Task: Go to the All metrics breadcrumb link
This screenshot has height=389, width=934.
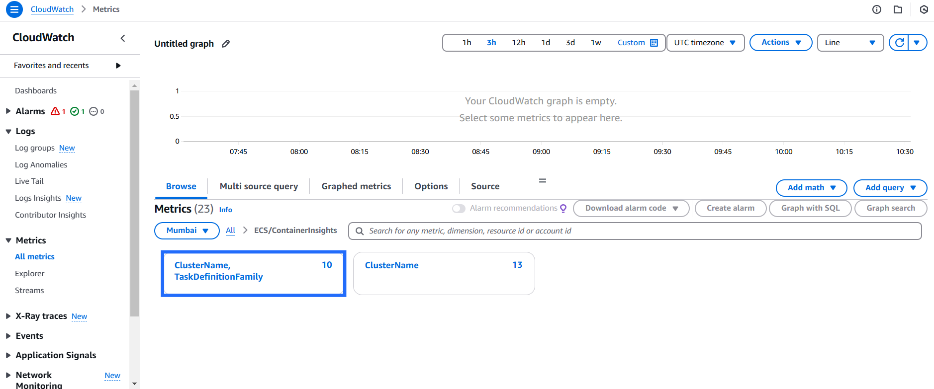Action: pyautogui.click(x=230, y=231)
